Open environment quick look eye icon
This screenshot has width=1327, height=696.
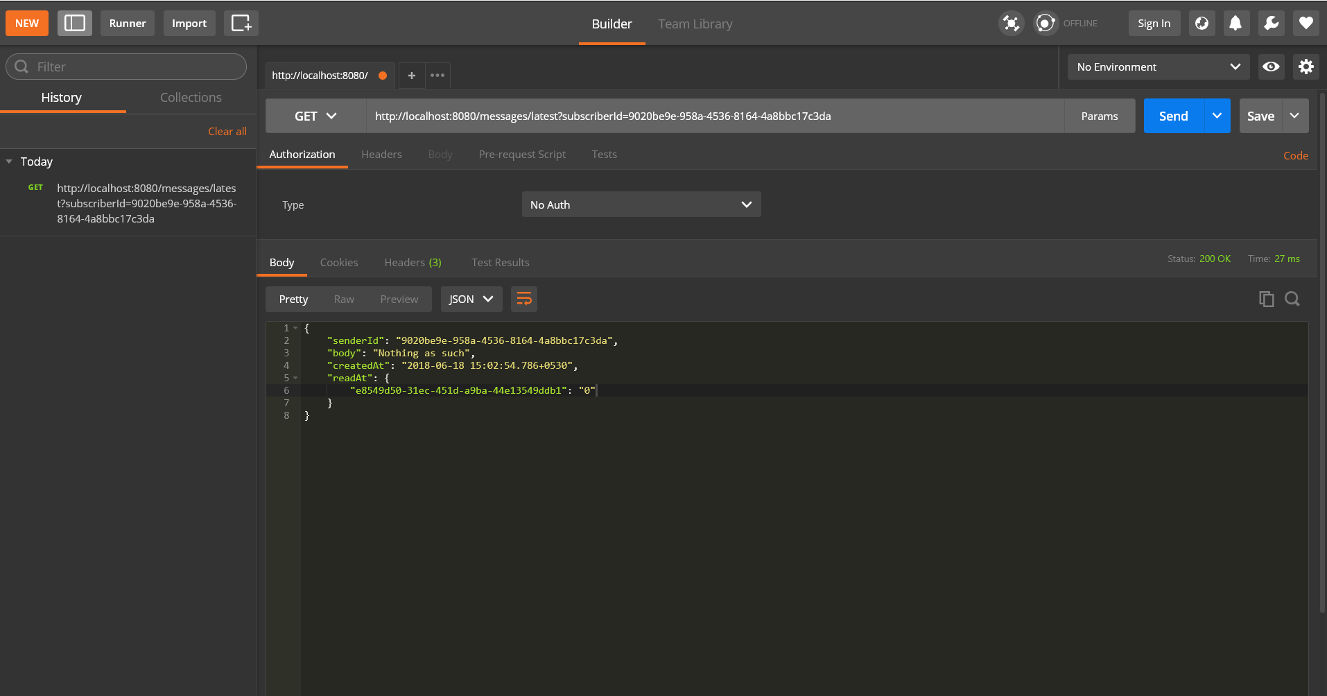click(1272, 67)
